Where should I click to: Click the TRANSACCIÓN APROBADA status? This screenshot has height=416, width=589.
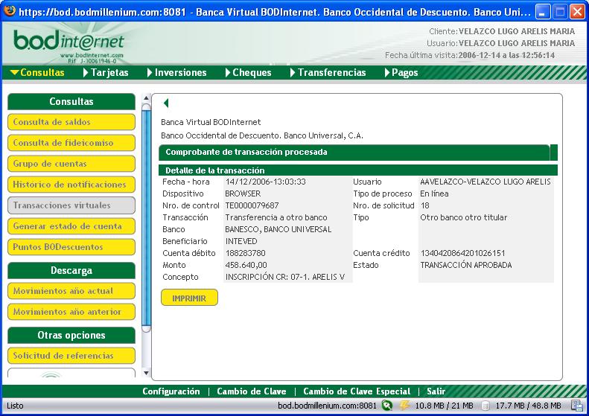[x=466, y=265]
